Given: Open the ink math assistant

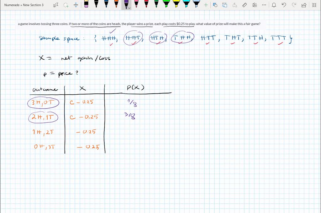Looking at the screenshot, I should coord(254,5).
